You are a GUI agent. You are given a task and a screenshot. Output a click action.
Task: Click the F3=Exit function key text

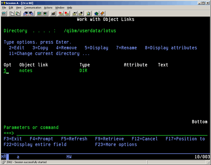pos(13,139)
